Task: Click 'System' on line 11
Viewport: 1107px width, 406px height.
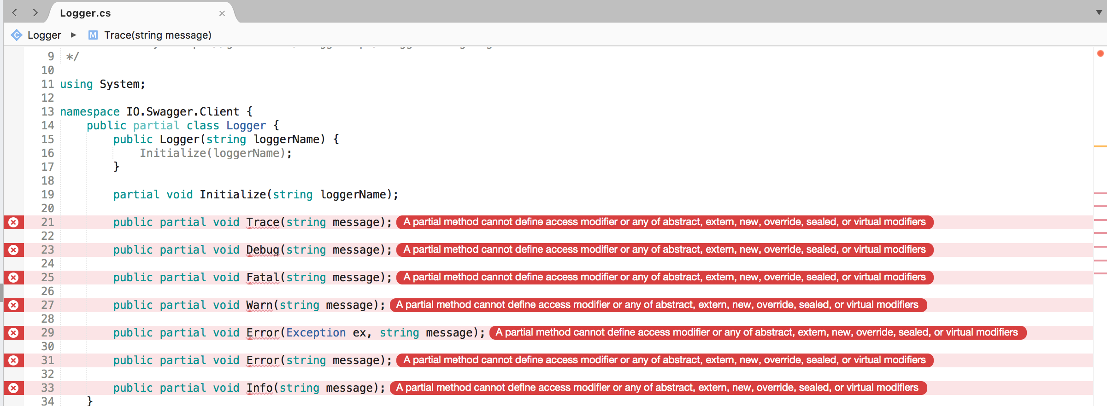Action: 120,84
